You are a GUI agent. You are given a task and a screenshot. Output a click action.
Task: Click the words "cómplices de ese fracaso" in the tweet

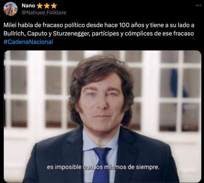pyautogui.click(x=159, y=34)
